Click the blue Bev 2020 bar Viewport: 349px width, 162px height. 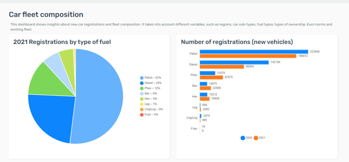(x=204, y=84)
